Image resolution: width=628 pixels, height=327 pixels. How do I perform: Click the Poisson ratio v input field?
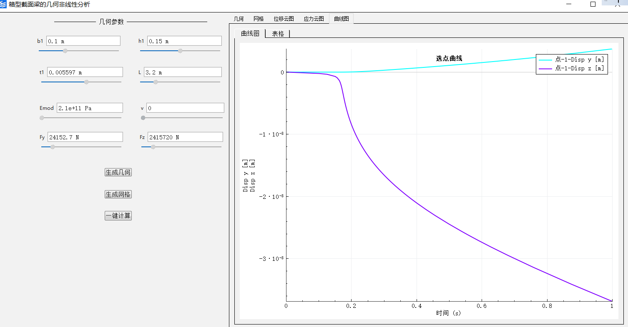[185, 108]
